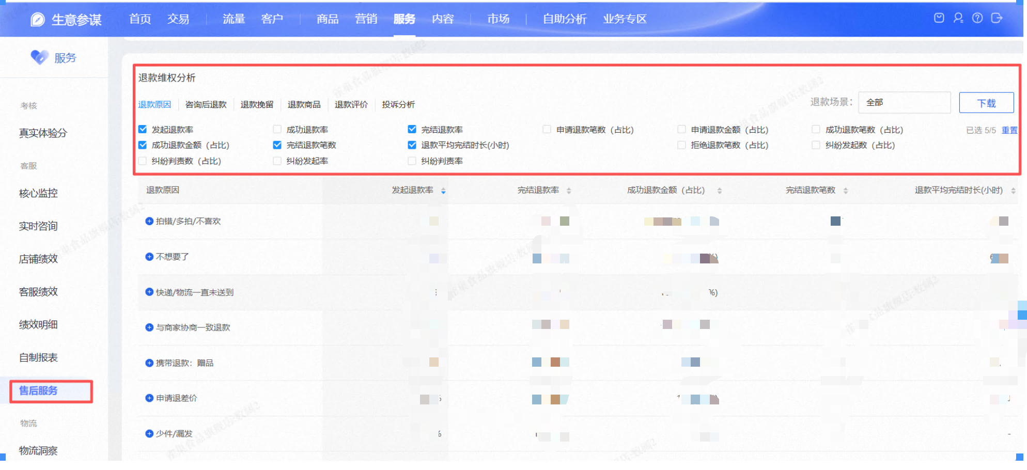Check the 成功退款率 checkbox
This screenshot has height=470, width=1027.
click(x=277, y=129)
